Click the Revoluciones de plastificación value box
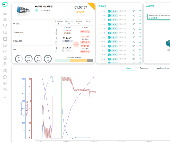Viewport: 170px width, 143px height. tap(158, 17)
